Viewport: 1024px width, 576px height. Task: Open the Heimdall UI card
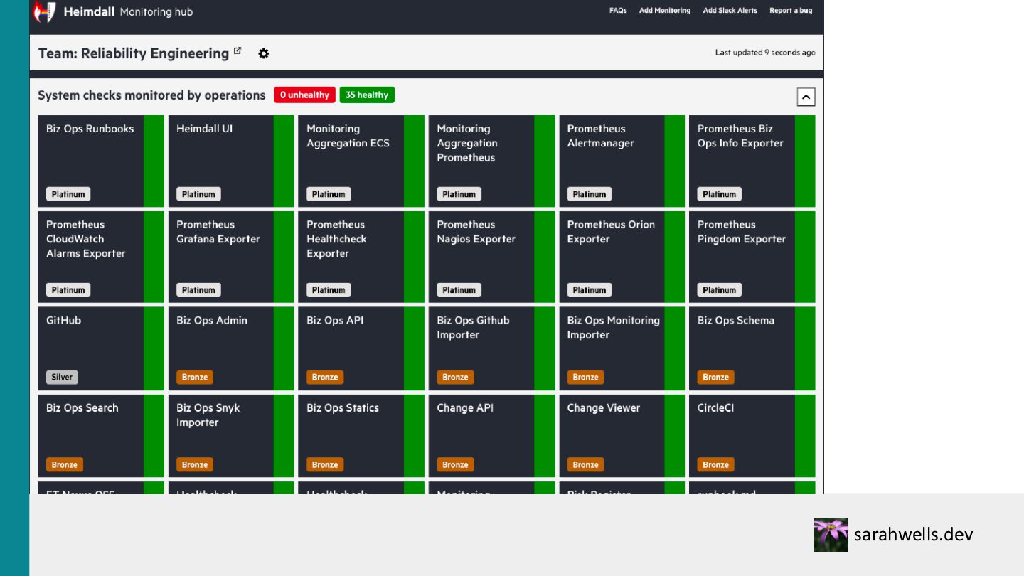pyautogui.click(x=231, y=161)
